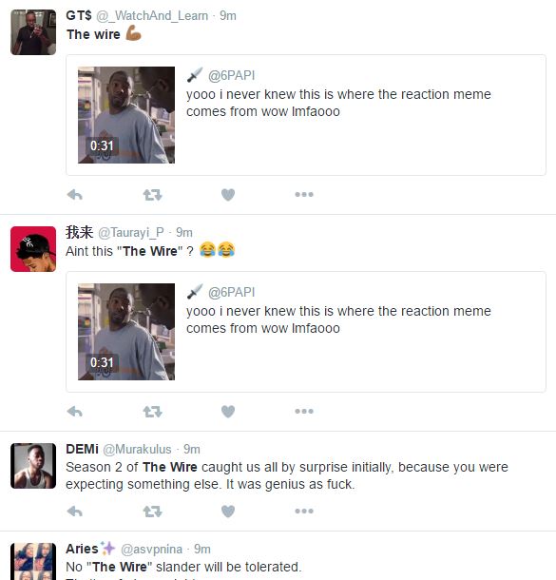Retweet DEMi's Season 2 tweet

152,512
